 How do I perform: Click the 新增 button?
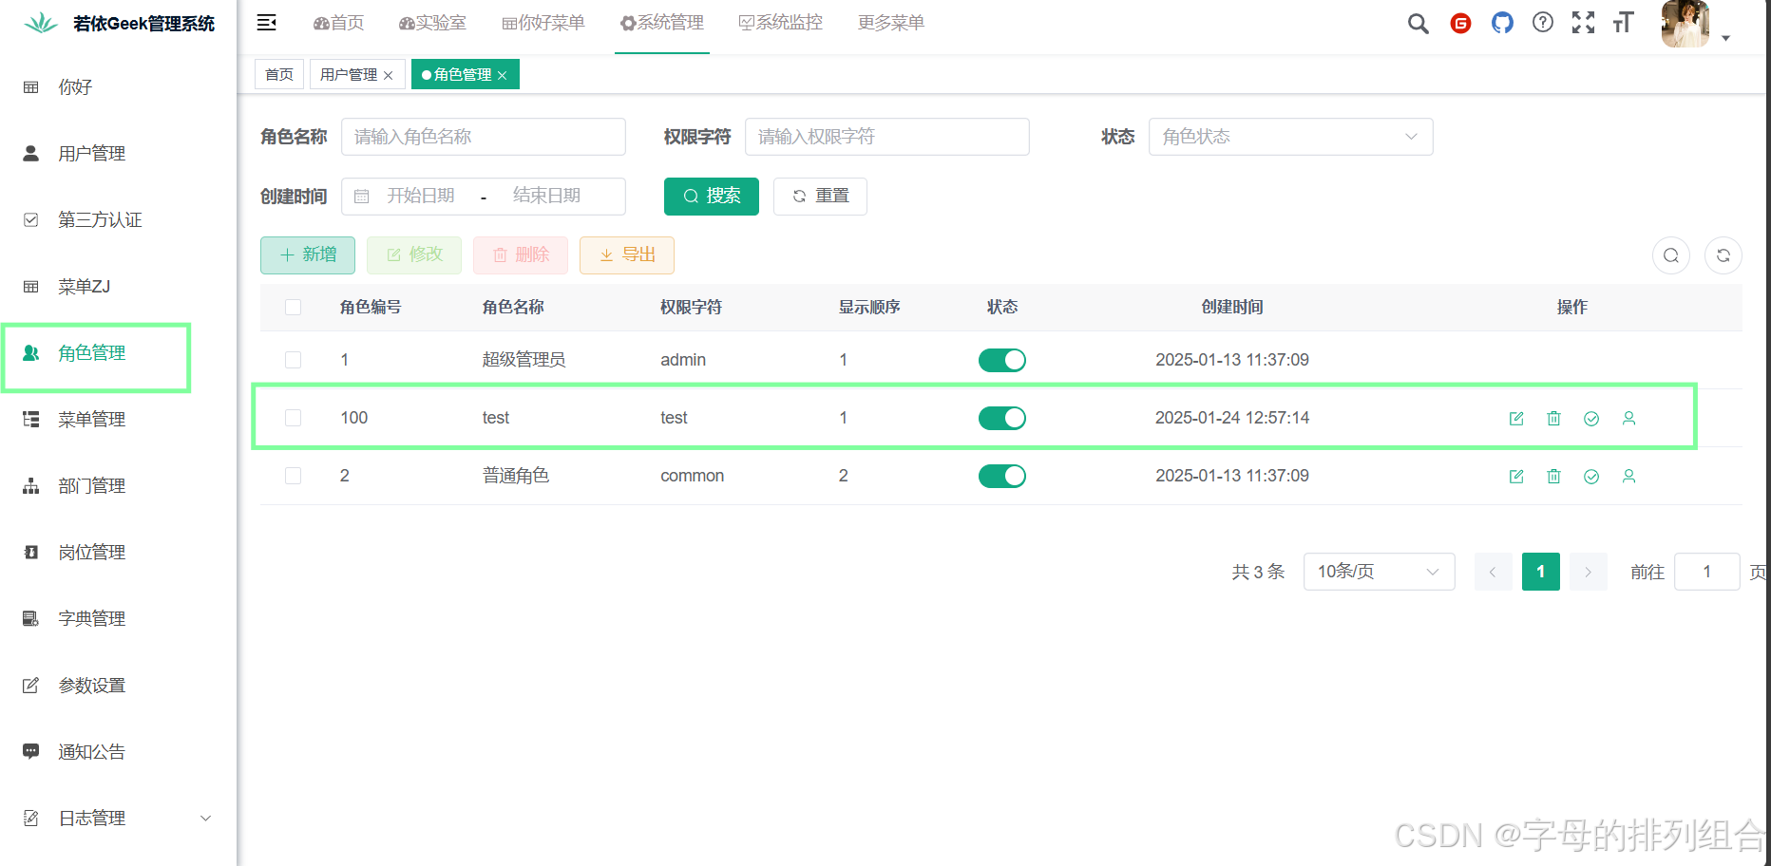pos(308,255)
